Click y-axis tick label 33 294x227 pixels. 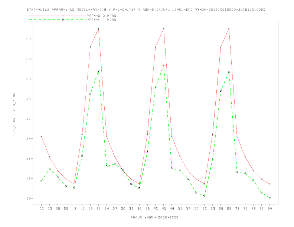click(x=29, y=79)
